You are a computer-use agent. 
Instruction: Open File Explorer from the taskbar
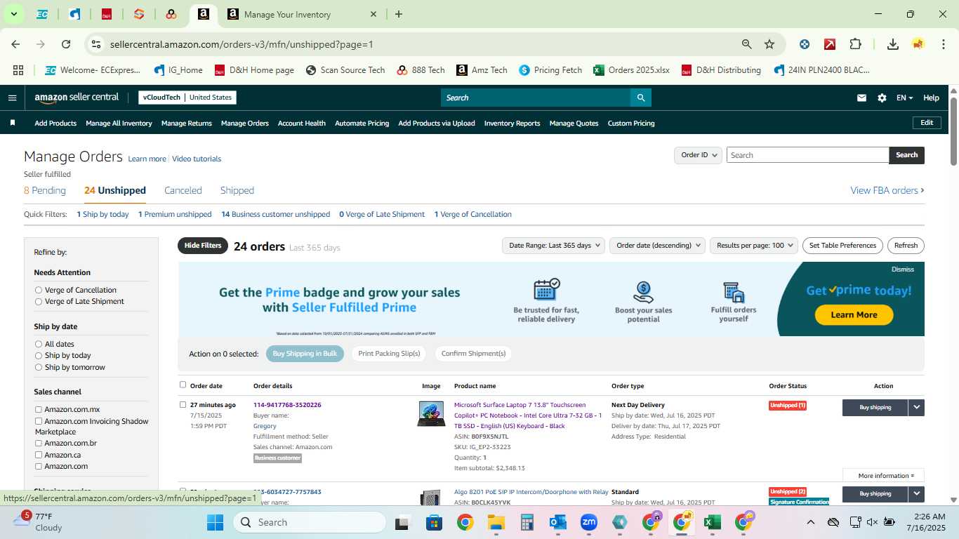[x=496, y=522]
